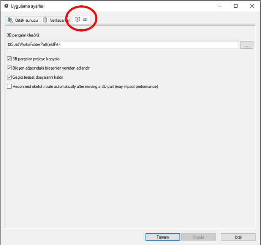Image resolution: width=261 pixels, height=245 pixels.
Task: Maximize the Uygulama ayarları window
Action: tap(236, 6)
